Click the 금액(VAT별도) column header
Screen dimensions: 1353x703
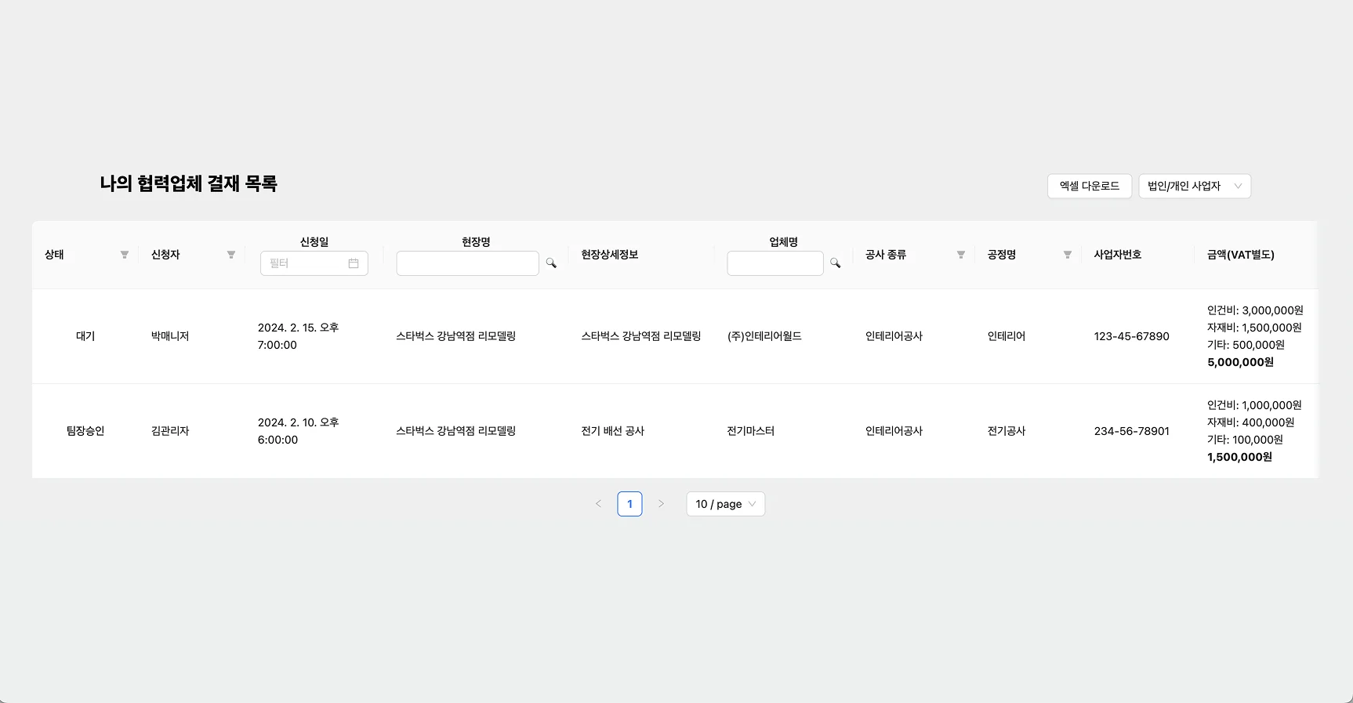pos(1241,255)
